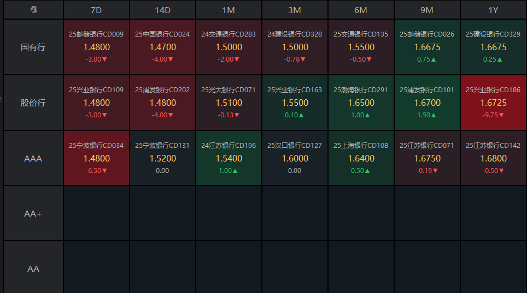Select the 14D tenor column header

(x=162, y=10)
